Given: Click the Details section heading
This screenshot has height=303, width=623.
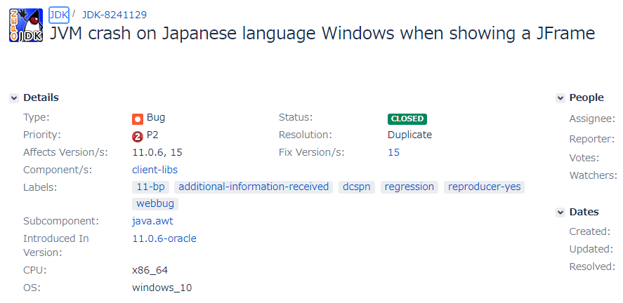Looking at the screenshot, I should click(41, 97).
